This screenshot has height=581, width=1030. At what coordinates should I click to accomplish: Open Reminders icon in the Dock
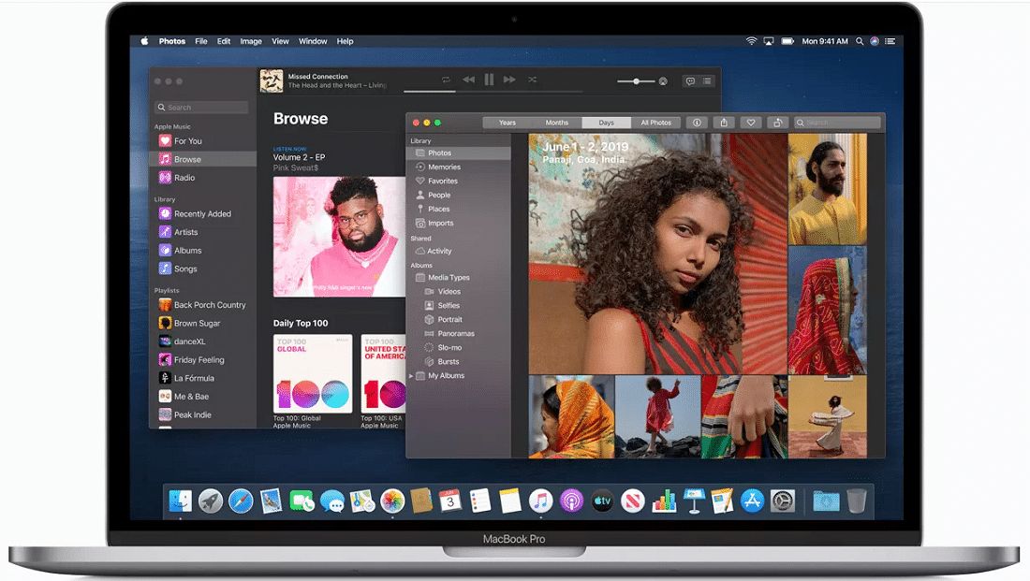pyautogui.click(x=480, y=501)
